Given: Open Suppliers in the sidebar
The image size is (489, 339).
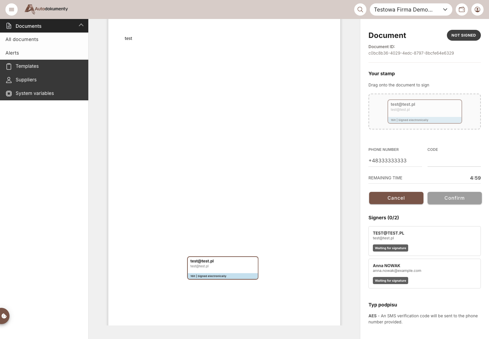Looking at the screenshot, I should point(44,80).
